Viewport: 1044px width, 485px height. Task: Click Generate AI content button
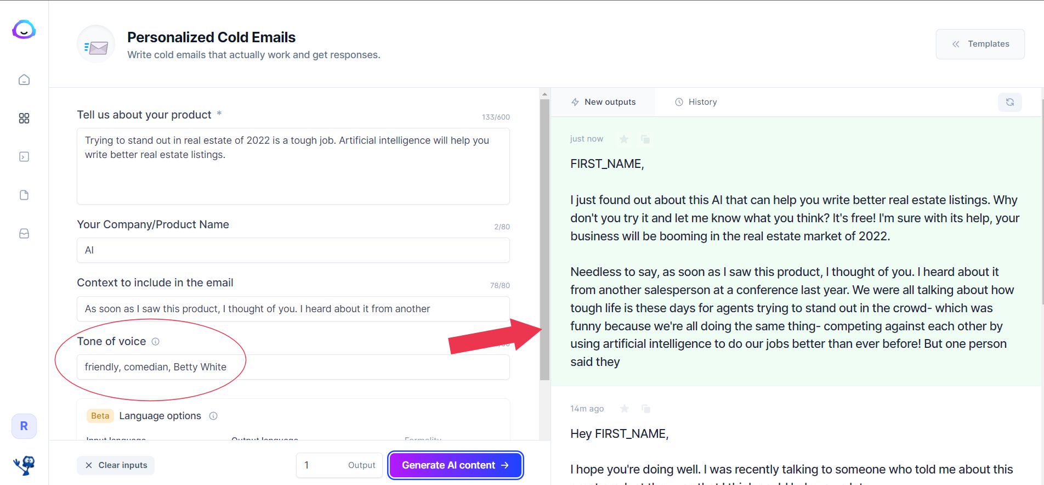(456, 465)
